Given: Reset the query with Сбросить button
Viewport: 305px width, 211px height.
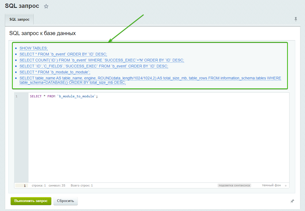Looking at the screenshot, I should (x=65, y=201).
